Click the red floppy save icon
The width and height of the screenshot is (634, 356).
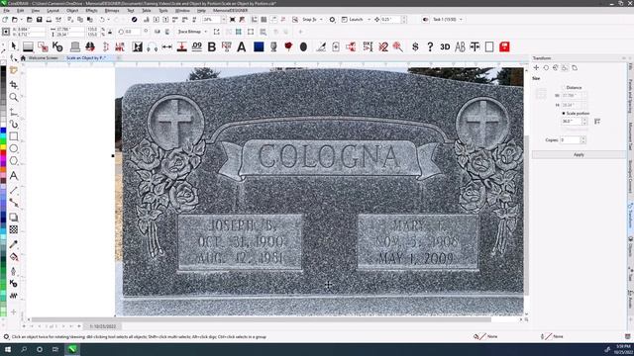pyautogui.click(x=504, y=46)
